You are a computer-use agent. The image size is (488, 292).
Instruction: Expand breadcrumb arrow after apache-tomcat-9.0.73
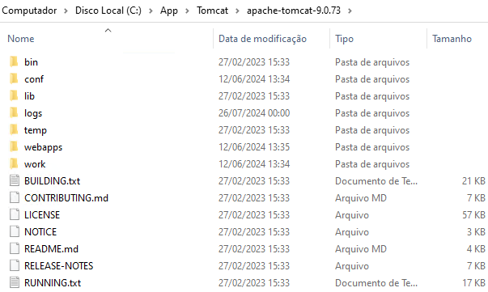pos(350,11)
